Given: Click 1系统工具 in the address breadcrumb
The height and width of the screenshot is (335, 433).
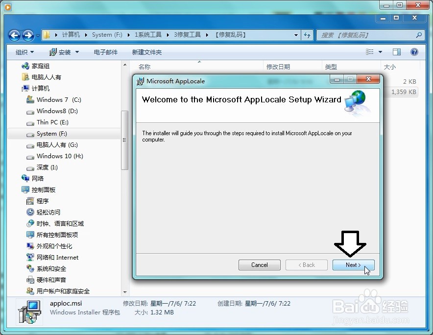Looking at the screenshot, I should (148, 35).
